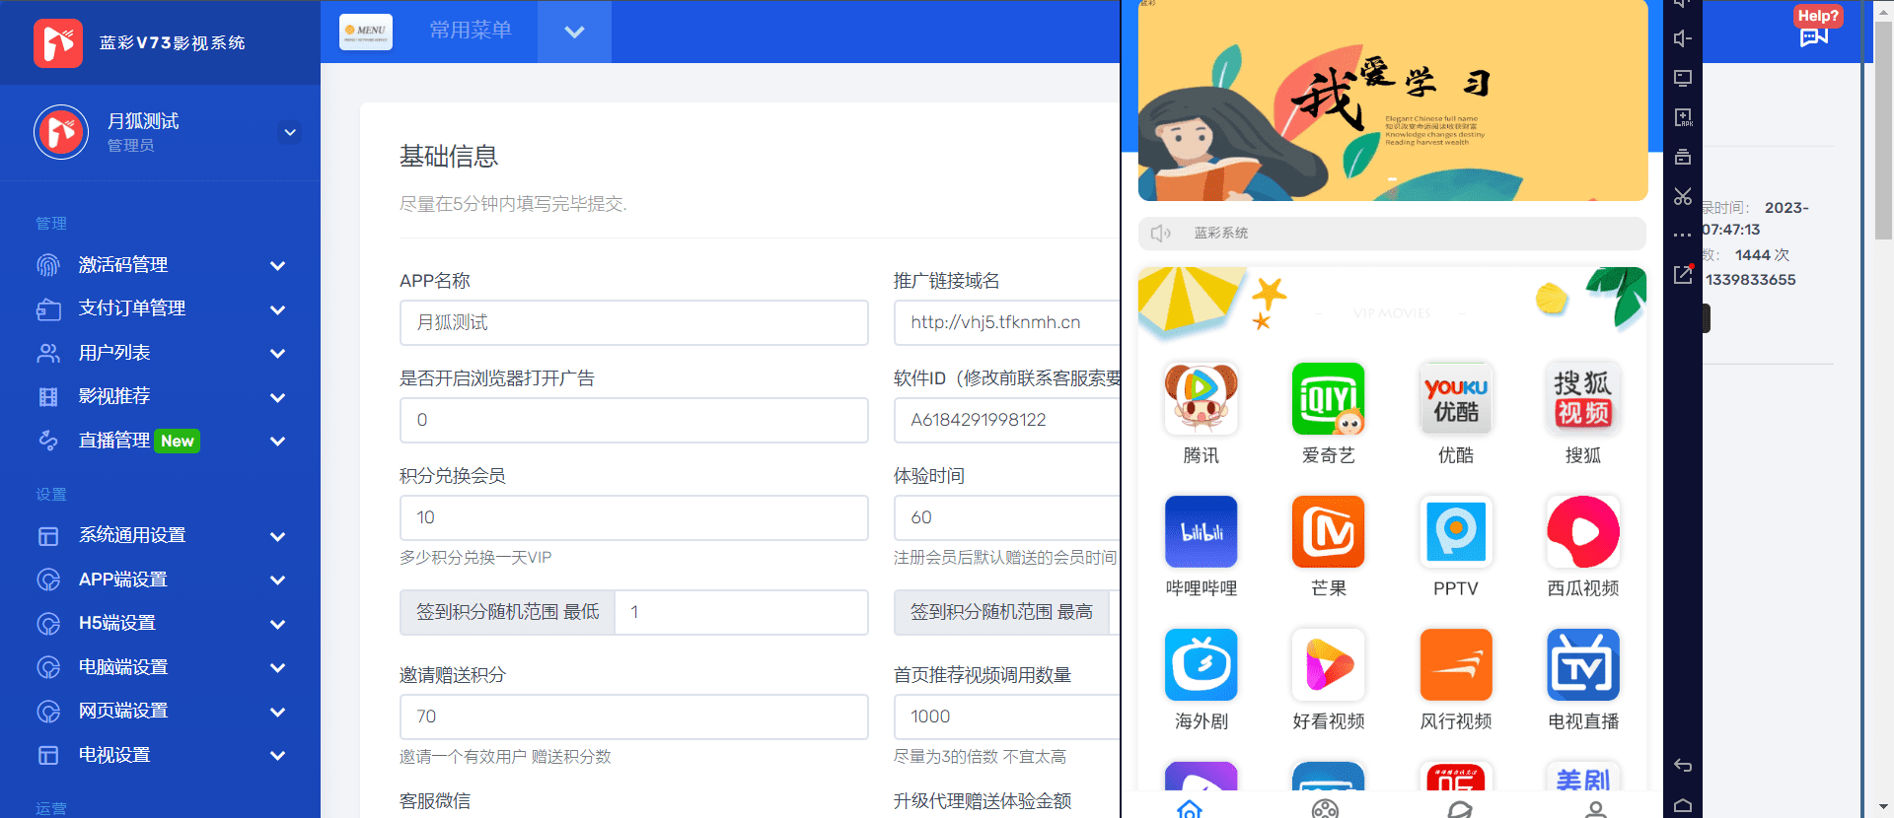Viewport: 1894px width, 818px height.
Task: Click the New badge beside 直播管理
Action: (178, 441)
